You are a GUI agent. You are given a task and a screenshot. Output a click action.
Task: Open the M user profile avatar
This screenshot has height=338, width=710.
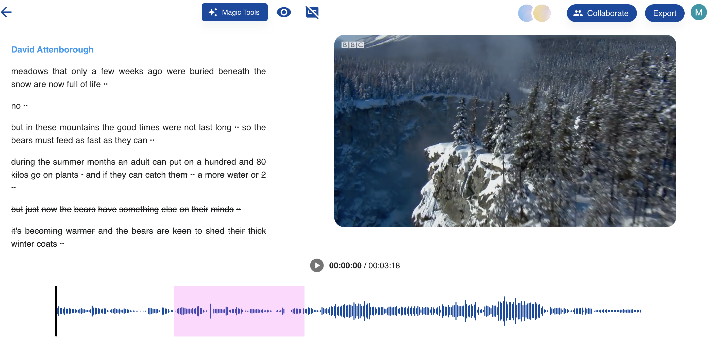coord(698,12)
